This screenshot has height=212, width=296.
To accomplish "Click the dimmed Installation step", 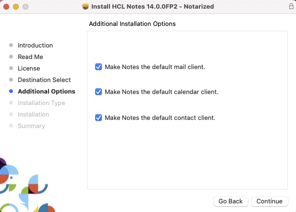I will coord(33,115).
